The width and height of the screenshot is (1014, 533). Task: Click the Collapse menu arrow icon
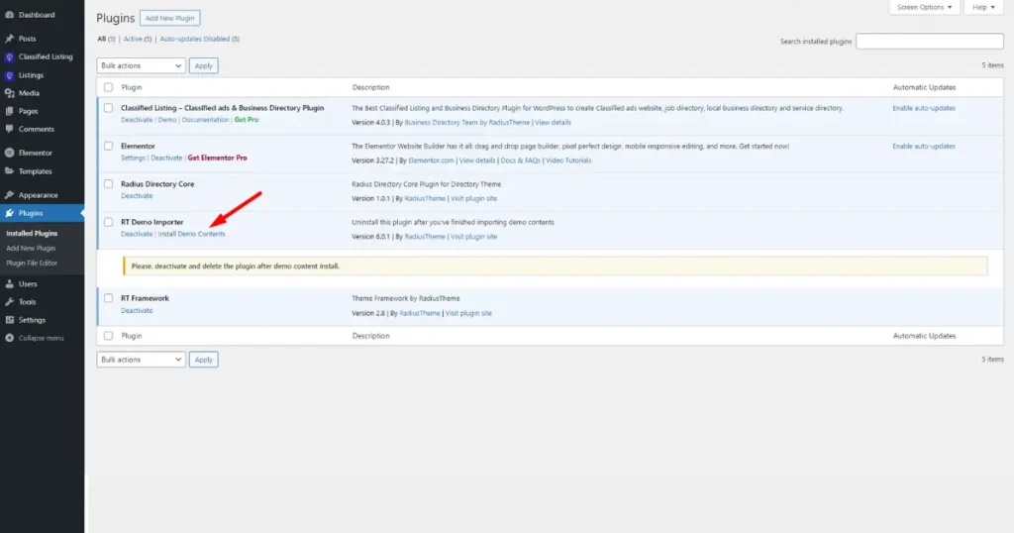pyautogui.click(x=9, y=338)
